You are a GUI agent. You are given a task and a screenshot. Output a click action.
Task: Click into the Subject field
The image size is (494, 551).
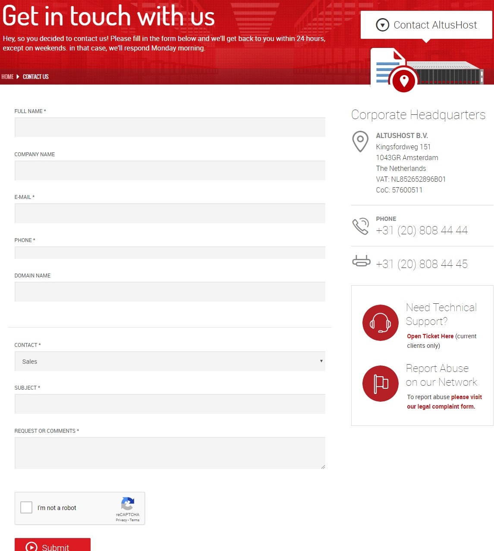coord(170,404)
